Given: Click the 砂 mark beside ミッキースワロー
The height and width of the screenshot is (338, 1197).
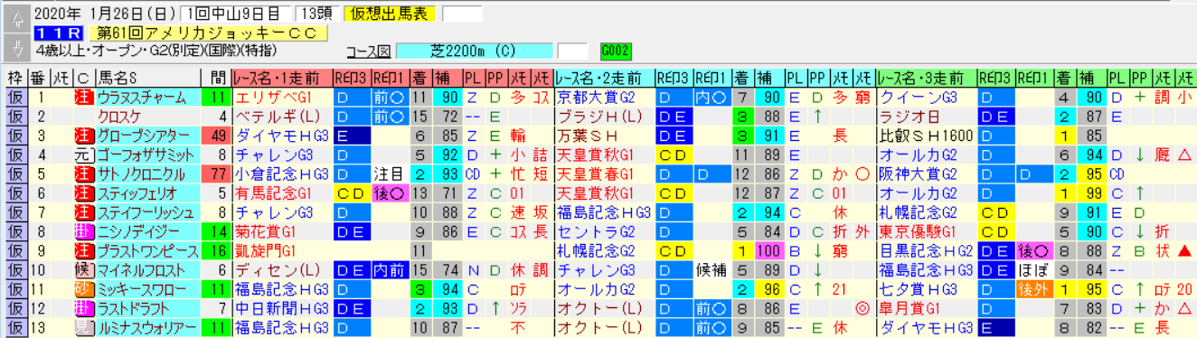Looking at the screenshot, I should [85, 289].
